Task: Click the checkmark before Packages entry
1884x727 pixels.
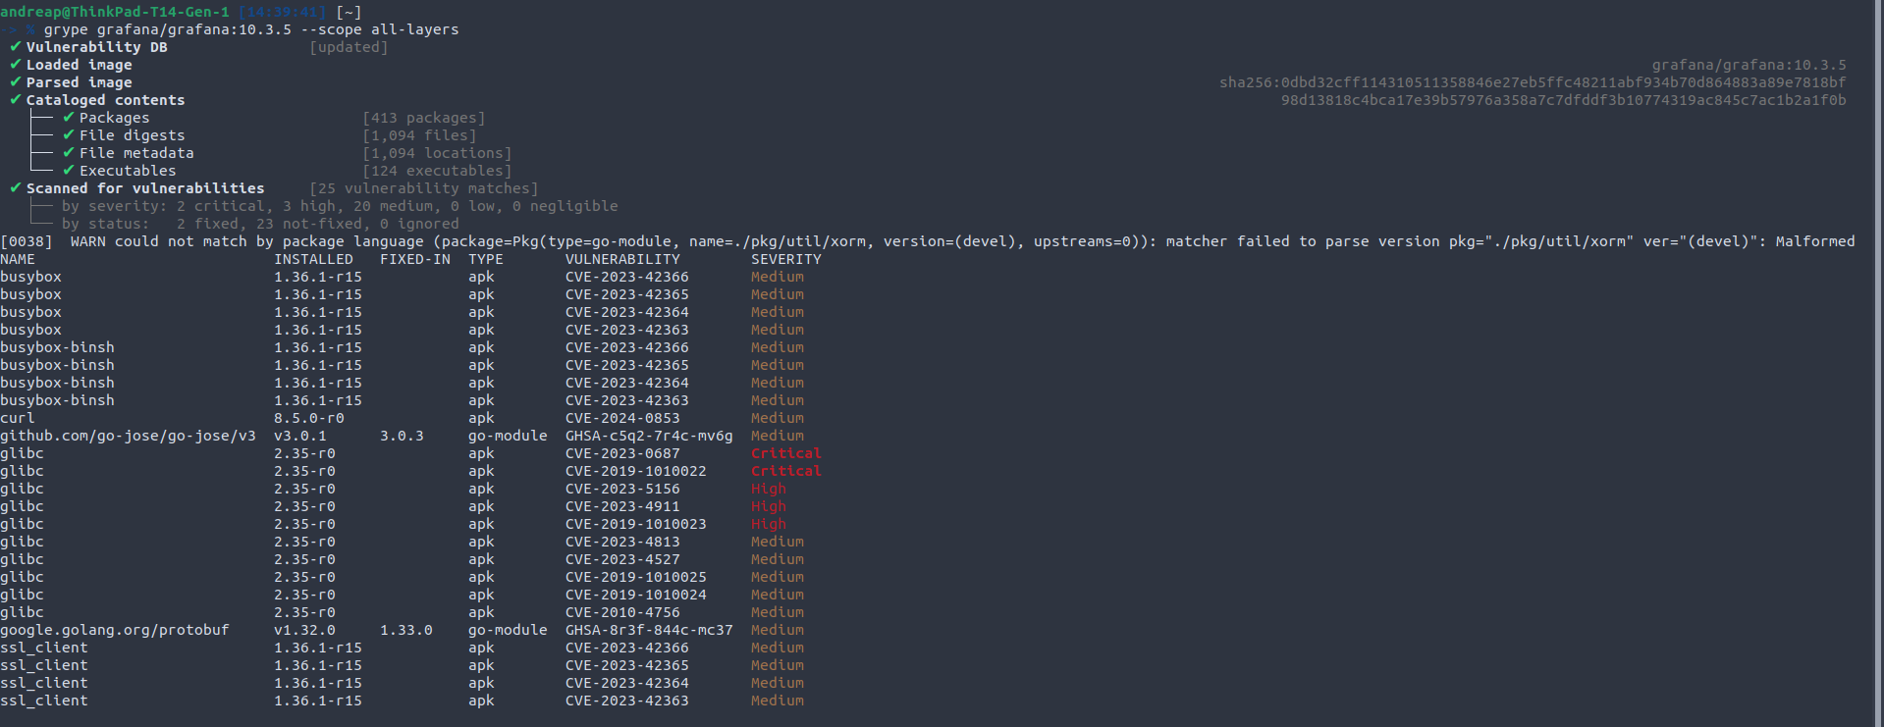Action: pos(69,118)
